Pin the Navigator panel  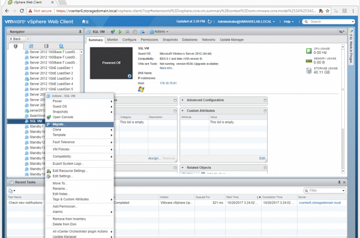click(x=80, y=32)
